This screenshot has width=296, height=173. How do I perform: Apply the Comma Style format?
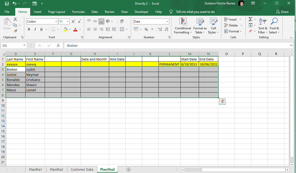(152, 29)
